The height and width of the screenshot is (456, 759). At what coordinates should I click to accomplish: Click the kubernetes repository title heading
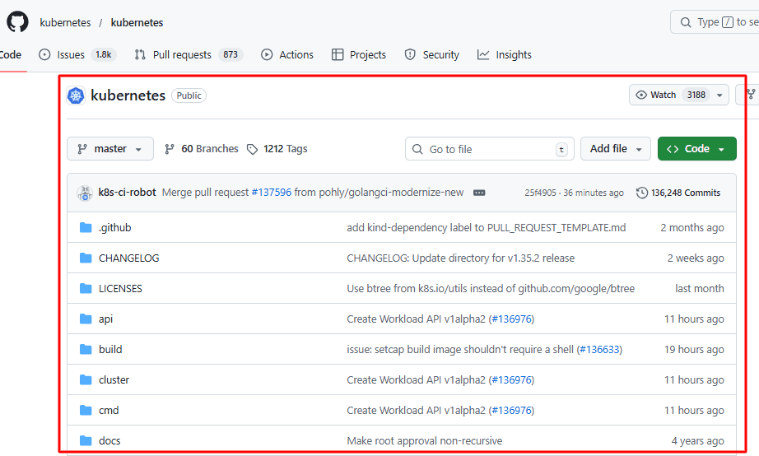pyautogui.click(x=128, y=95)
